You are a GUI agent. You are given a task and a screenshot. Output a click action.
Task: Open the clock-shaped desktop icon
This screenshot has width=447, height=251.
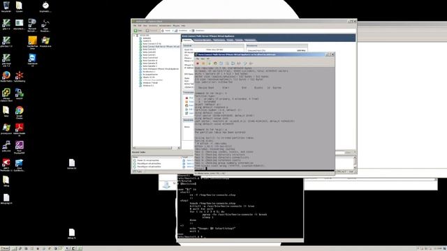pyautogui.click(x=45, y=7)
